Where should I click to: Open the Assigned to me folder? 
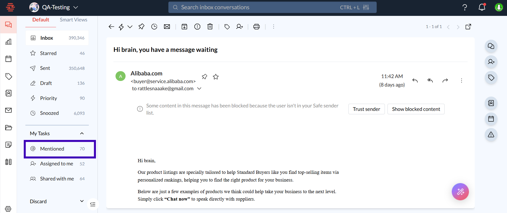coord(57,164)
